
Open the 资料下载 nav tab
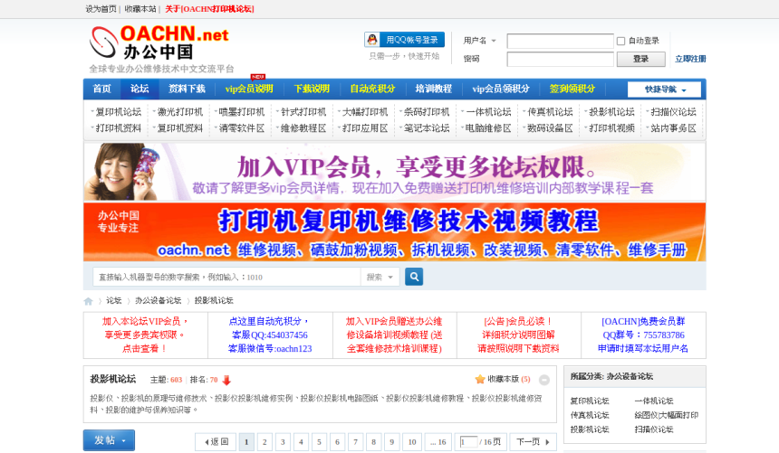click(187, 89)
